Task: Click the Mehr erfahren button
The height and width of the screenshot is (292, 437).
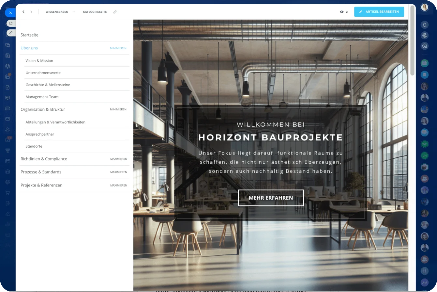Action: [271, 198]
